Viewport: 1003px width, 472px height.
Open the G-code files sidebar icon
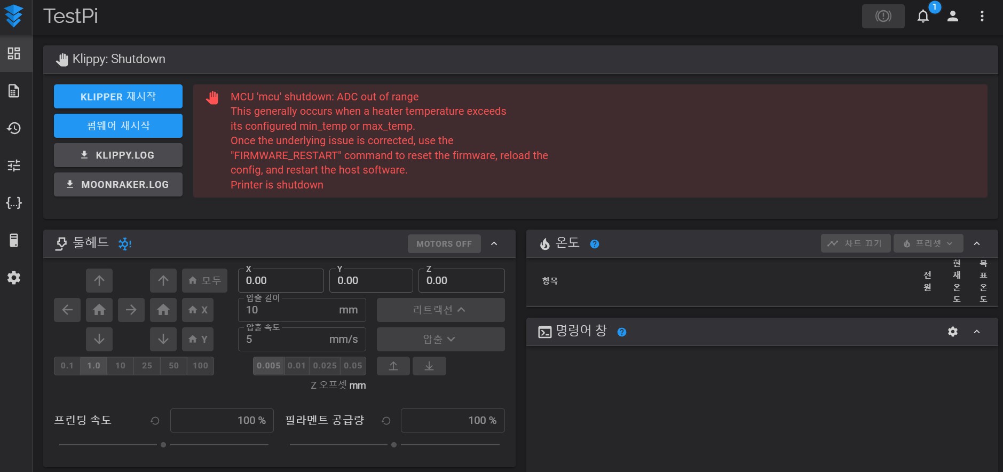pyautogui.click(x=14, y=91)
